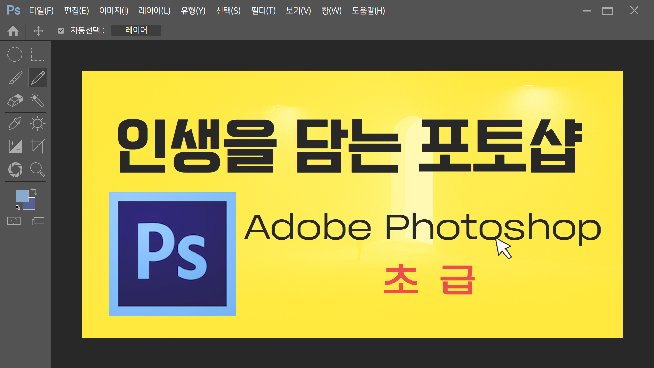
Task: Select the Elliptical Marquee tool
Action: (15, 55)
